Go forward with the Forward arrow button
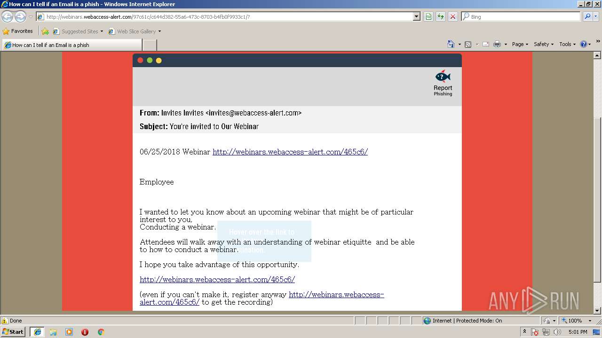The image size is (602, 338). (20, 16)
